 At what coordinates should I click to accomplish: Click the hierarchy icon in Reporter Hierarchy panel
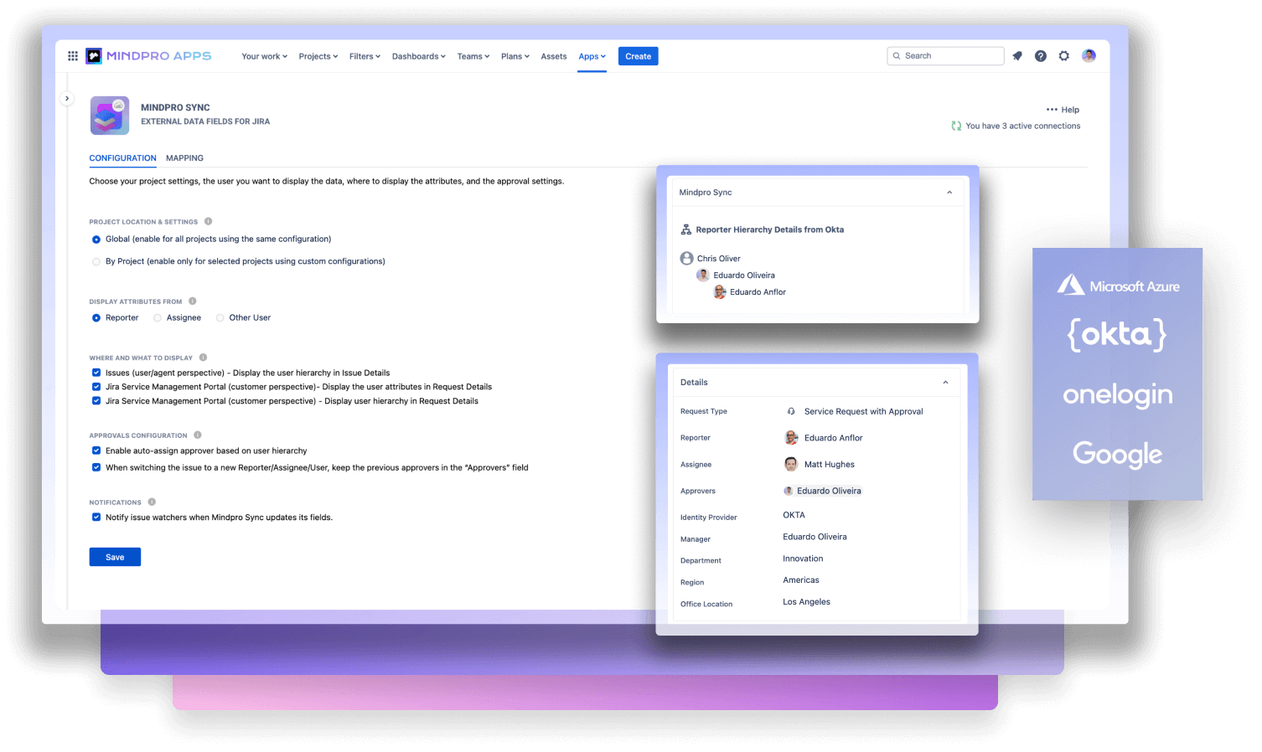tap(686, 229)
